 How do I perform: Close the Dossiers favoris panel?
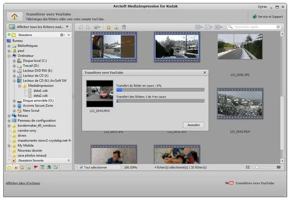click(68, 160)
